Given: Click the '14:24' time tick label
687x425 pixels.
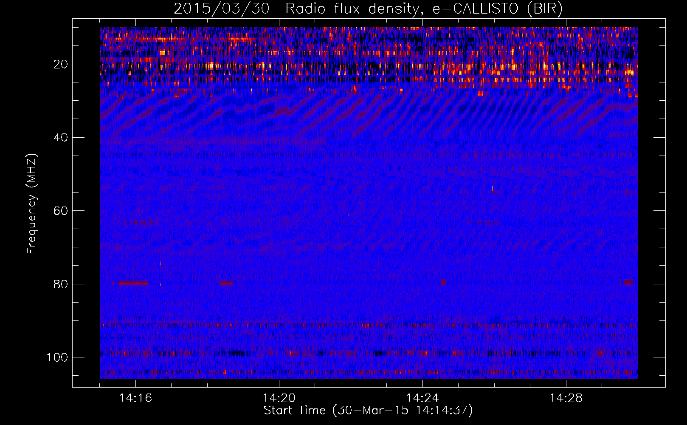Looking at the screenshot, I should [422, 398].
